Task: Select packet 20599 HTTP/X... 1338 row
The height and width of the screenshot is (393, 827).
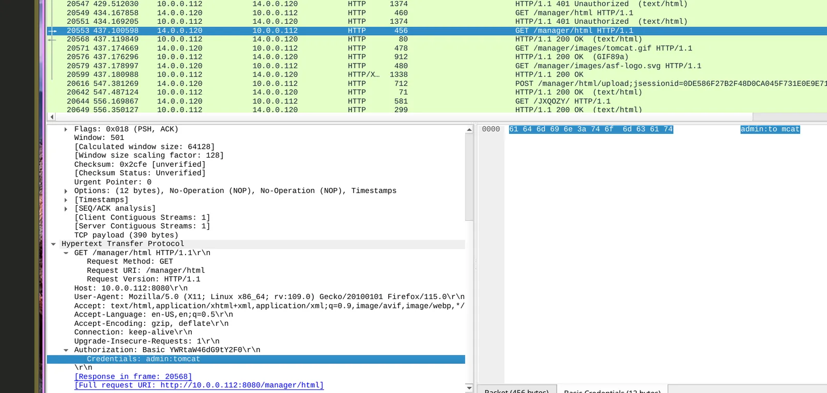Action: pyautogui.click(x=437, y=75)
